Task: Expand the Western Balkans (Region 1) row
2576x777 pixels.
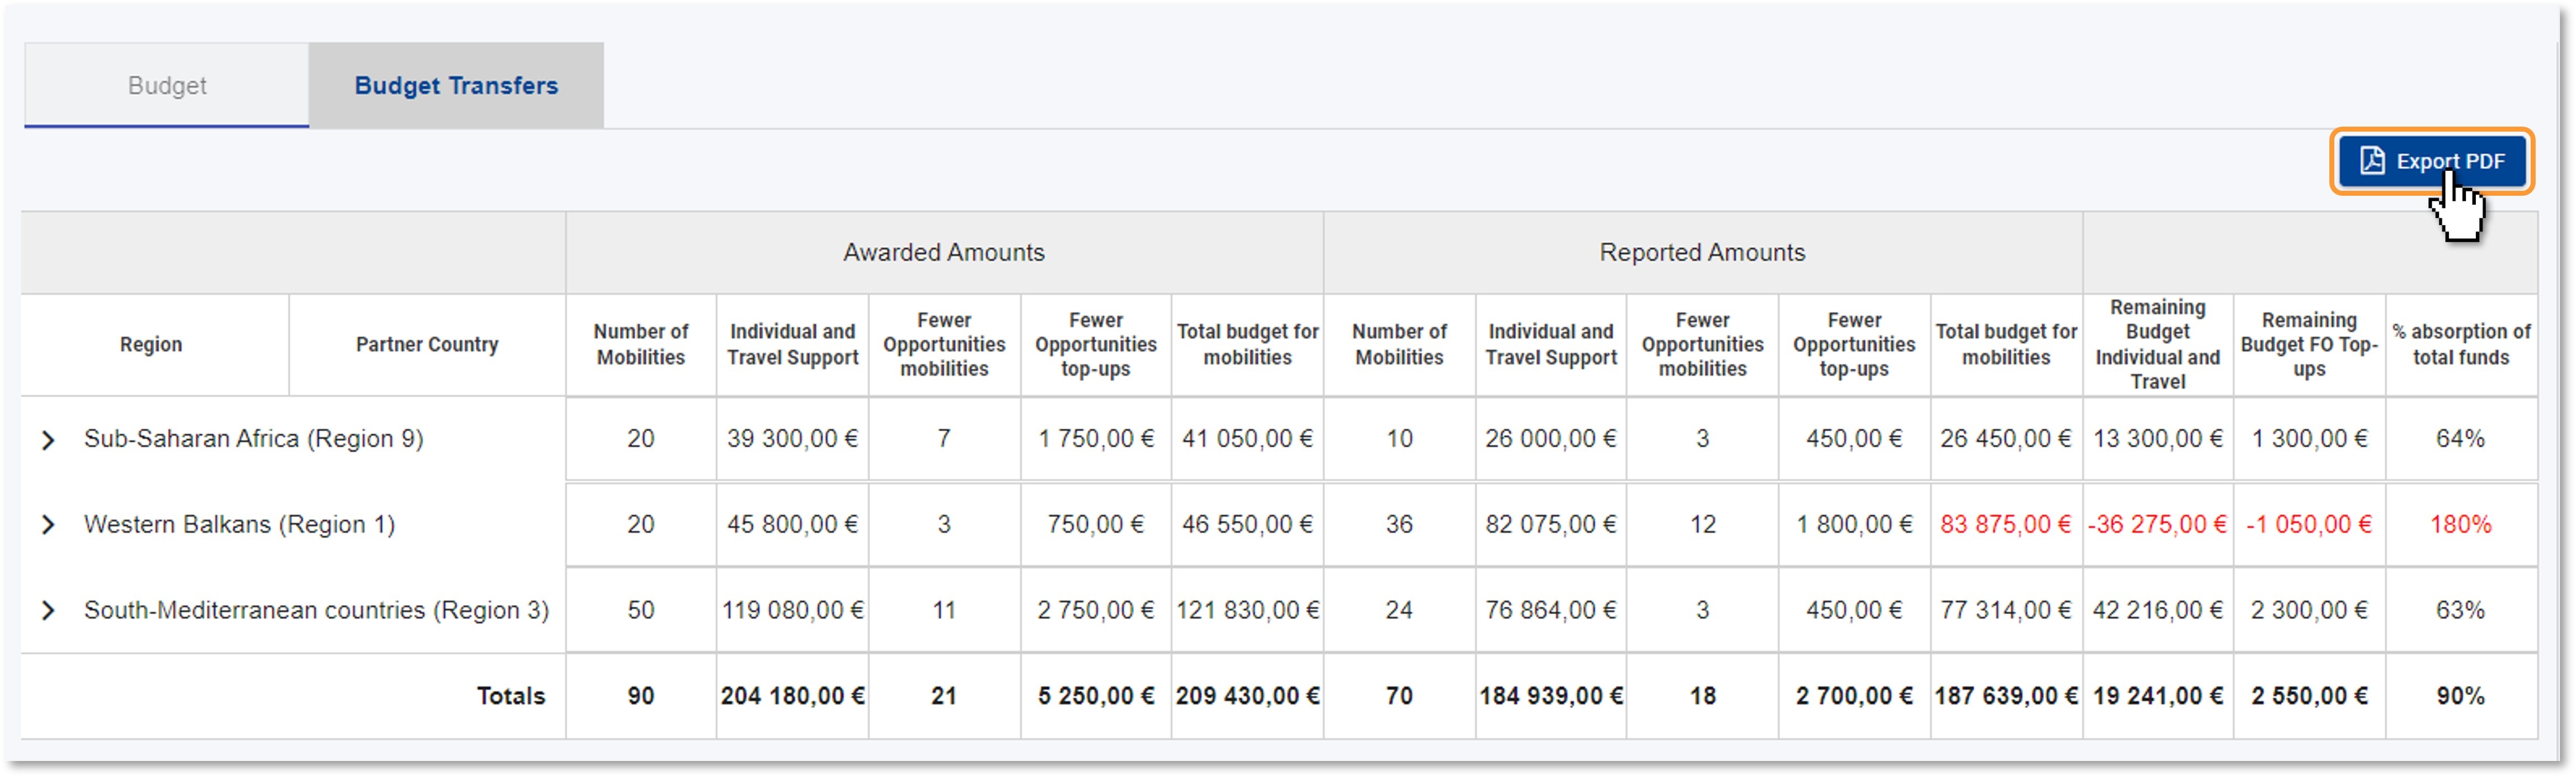Action: pos(48,526)
